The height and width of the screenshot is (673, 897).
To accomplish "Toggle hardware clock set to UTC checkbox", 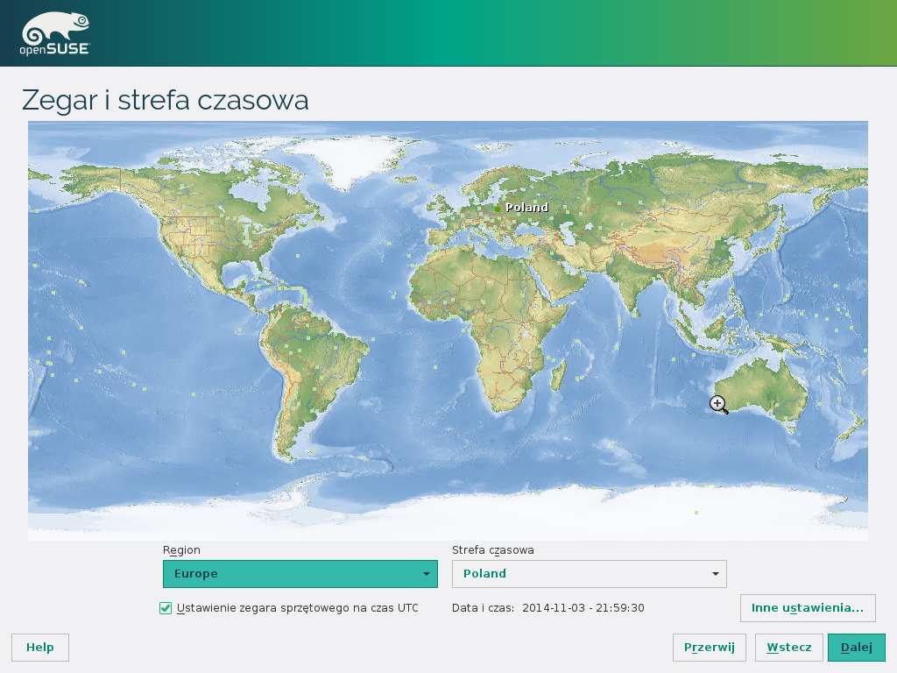I will click(166, 608).
